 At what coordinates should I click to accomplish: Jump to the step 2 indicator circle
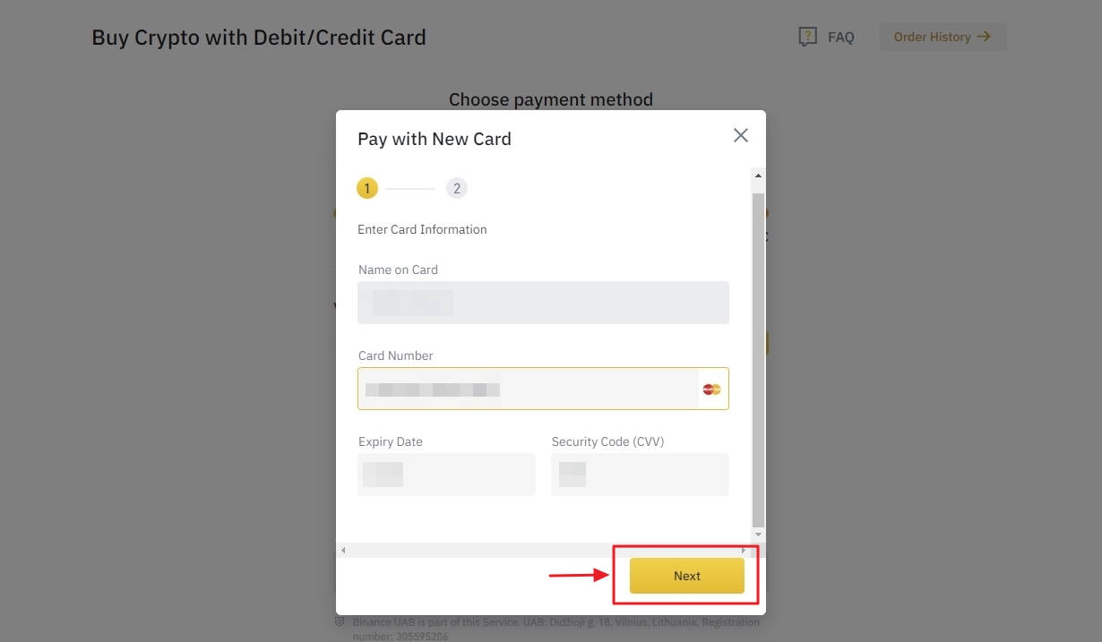(457, 188)
